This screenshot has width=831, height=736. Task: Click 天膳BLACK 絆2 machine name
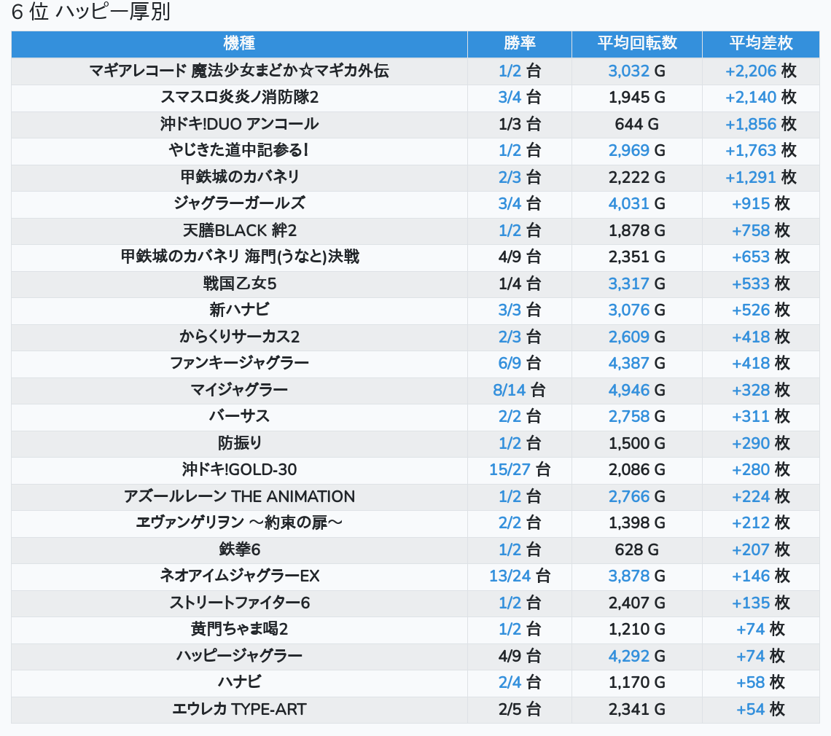[239, 230]
